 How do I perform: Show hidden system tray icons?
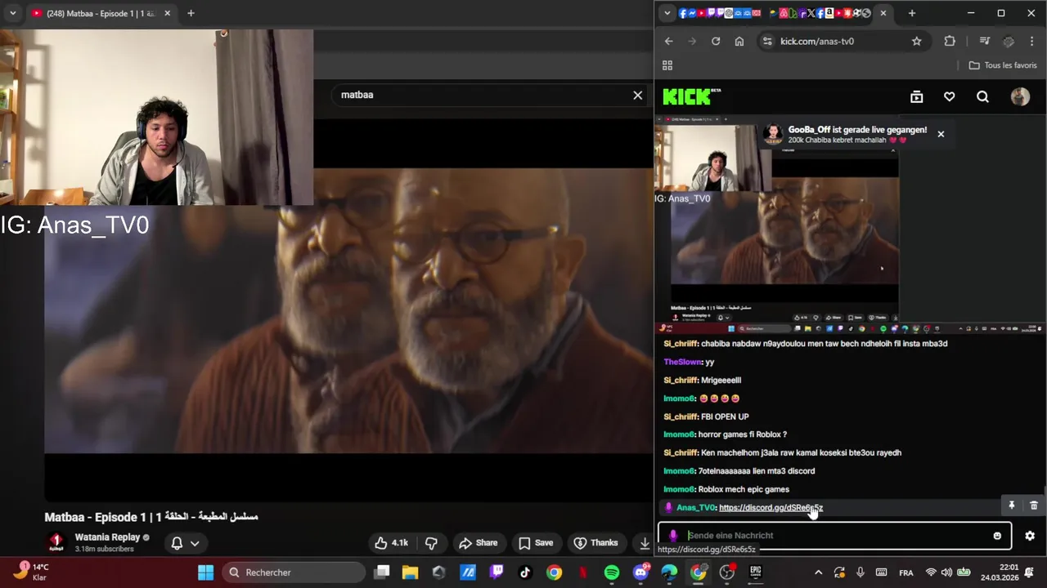(x=818, y=572)
